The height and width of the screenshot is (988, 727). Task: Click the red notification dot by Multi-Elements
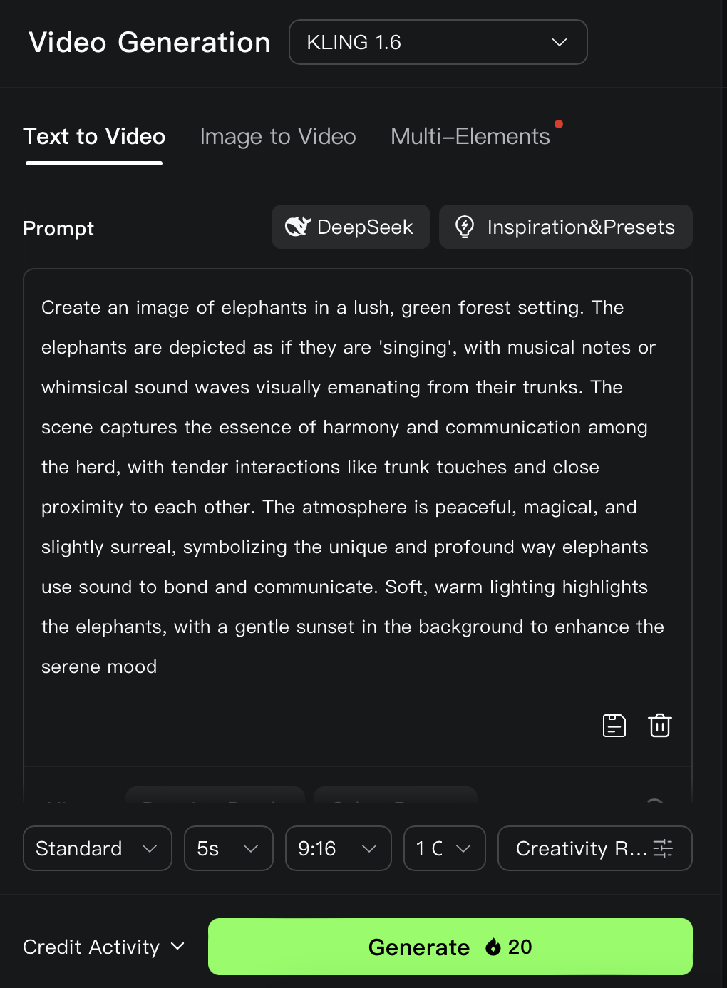pyautogui.click(x=559, y=124)
